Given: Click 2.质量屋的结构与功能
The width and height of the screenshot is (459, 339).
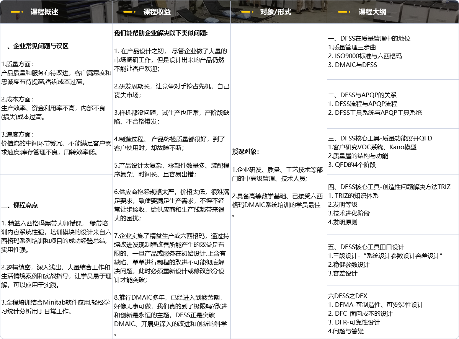Looking at the screenshot, I should tap(358, 156).
